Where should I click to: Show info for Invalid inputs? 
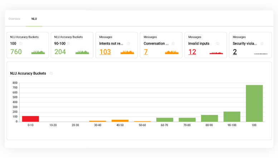tap(218, 43)
